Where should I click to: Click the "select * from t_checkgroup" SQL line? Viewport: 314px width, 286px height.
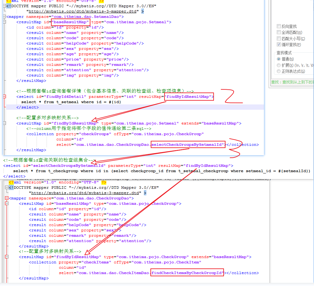click(x=162, y=171)
